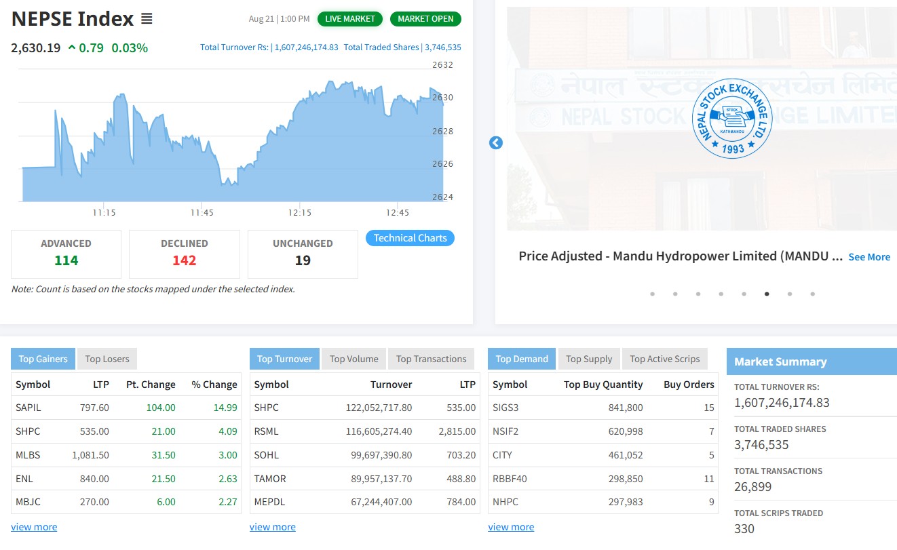Click the 841,800 buy quantity value

626,408
